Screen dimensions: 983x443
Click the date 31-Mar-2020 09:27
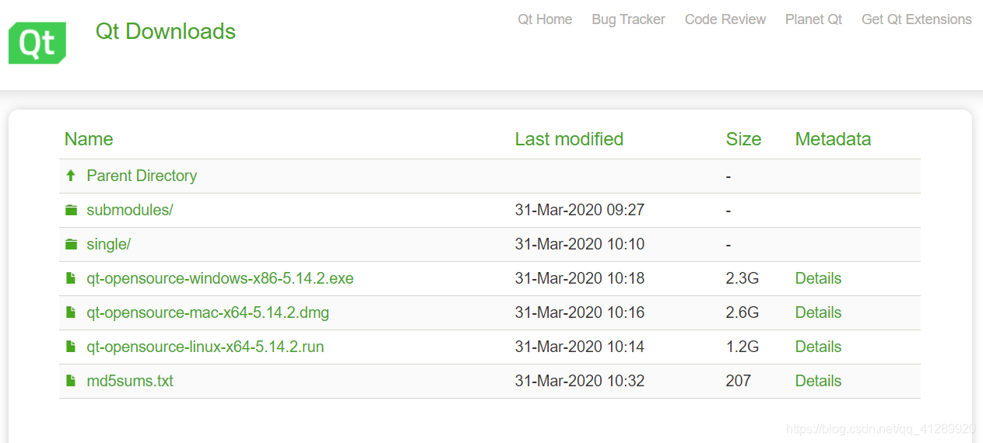coord(580,210)
